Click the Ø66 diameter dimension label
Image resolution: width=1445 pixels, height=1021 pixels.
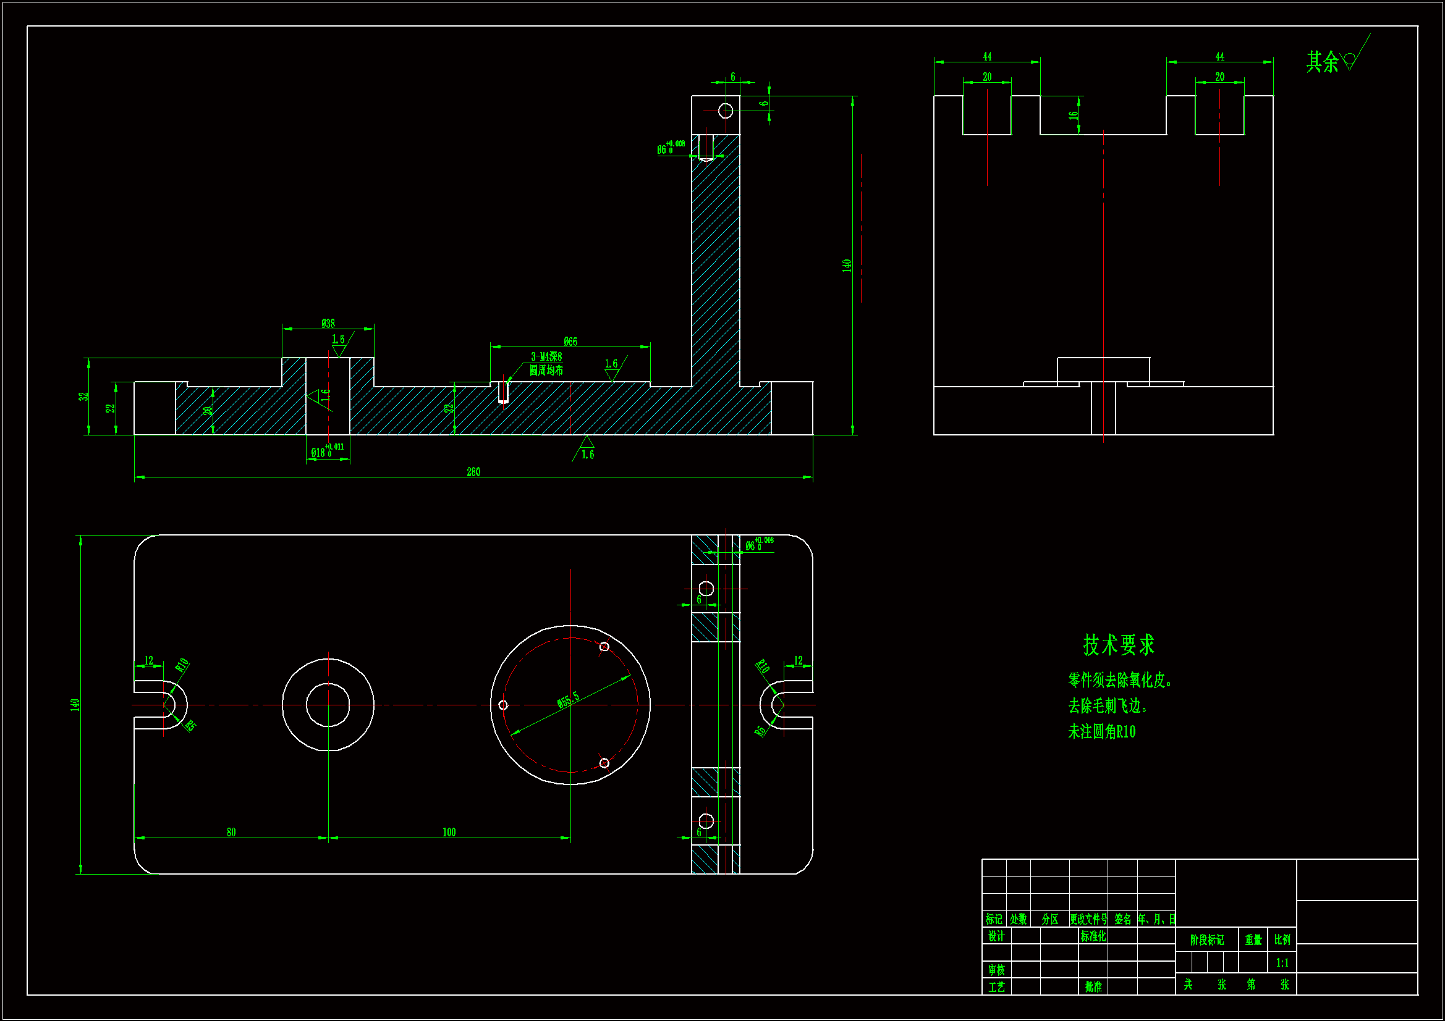tap(570, 342)
